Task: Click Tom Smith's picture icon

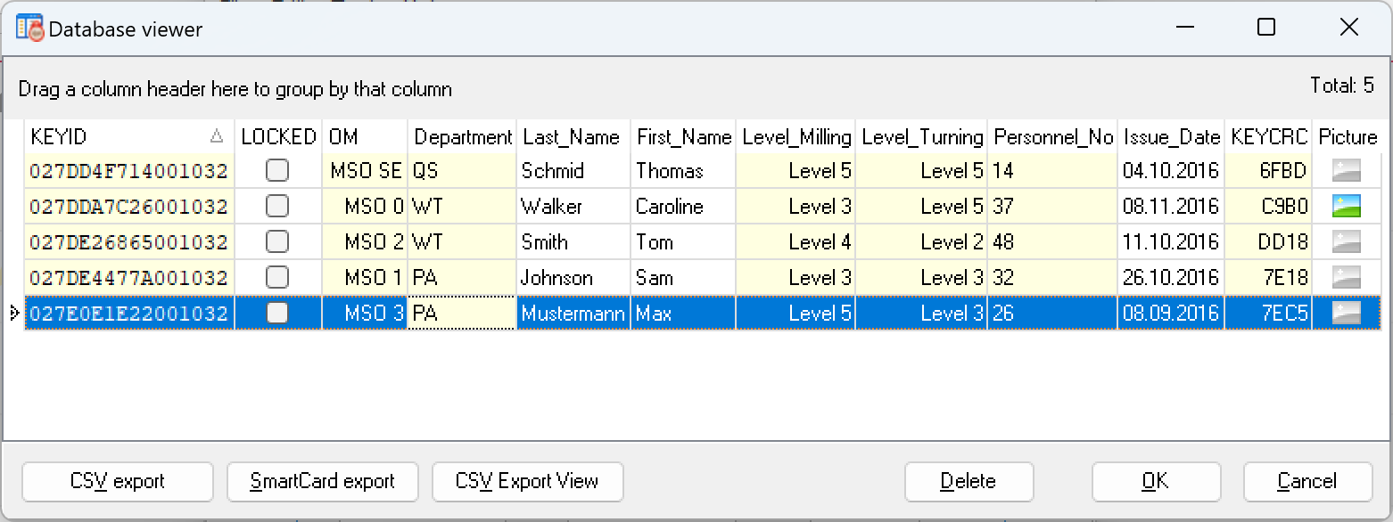Action: coord(1347,242)
